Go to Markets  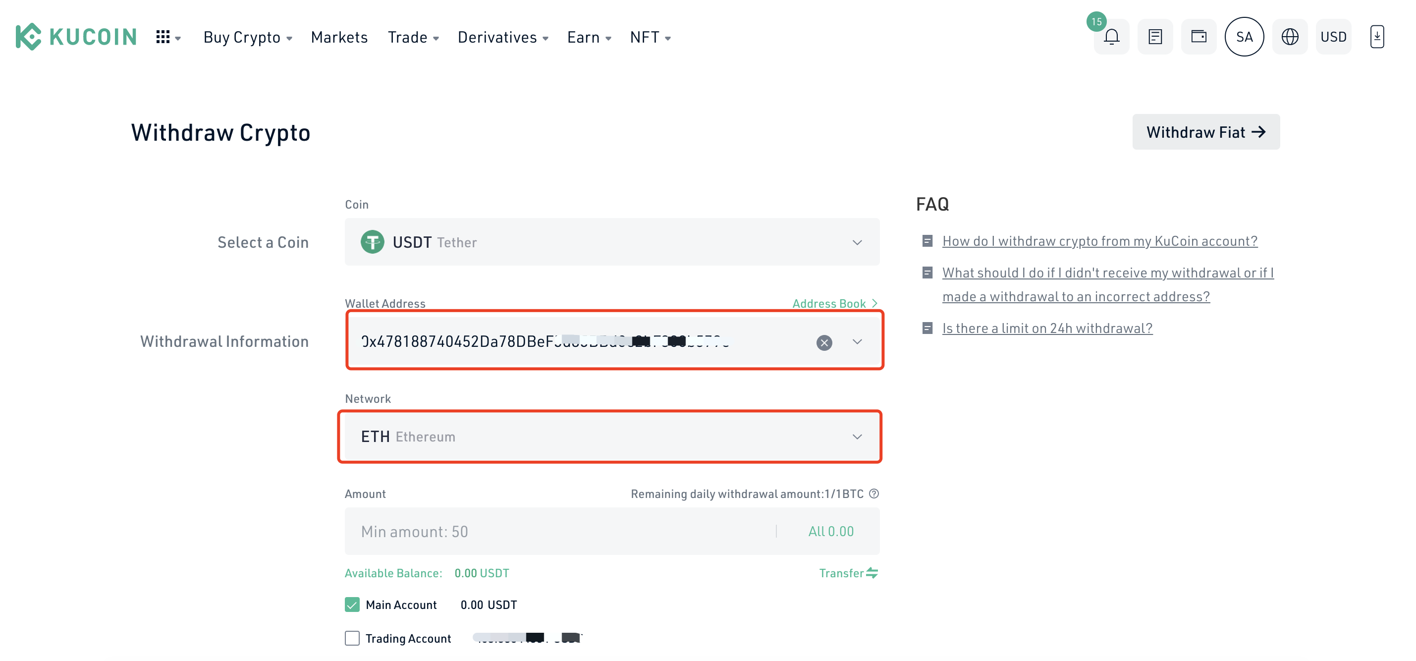339,37
